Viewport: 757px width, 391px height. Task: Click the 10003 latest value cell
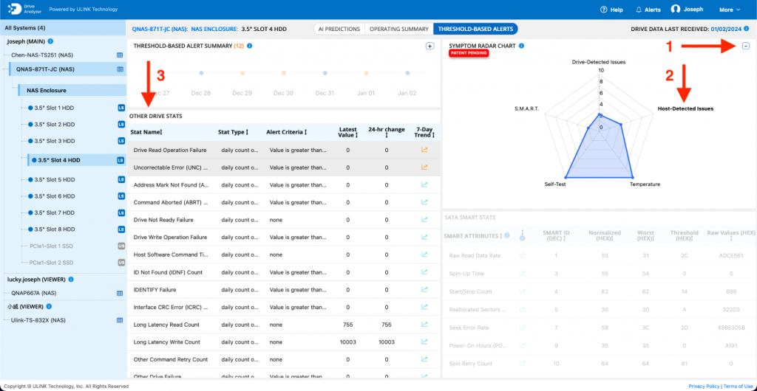coord(347,342)
